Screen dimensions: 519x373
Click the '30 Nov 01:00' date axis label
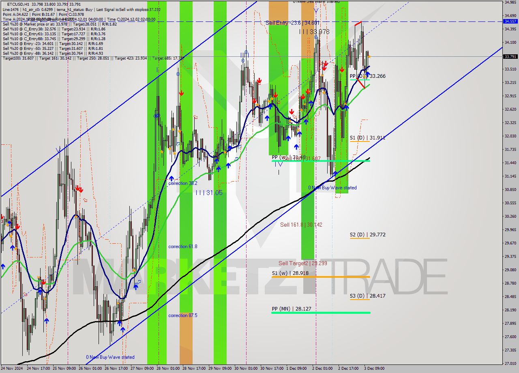click(x=246, y=369)
